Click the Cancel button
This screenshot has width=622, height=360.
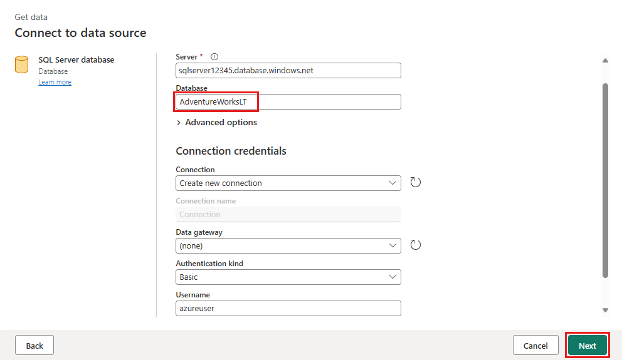(535, 346)
